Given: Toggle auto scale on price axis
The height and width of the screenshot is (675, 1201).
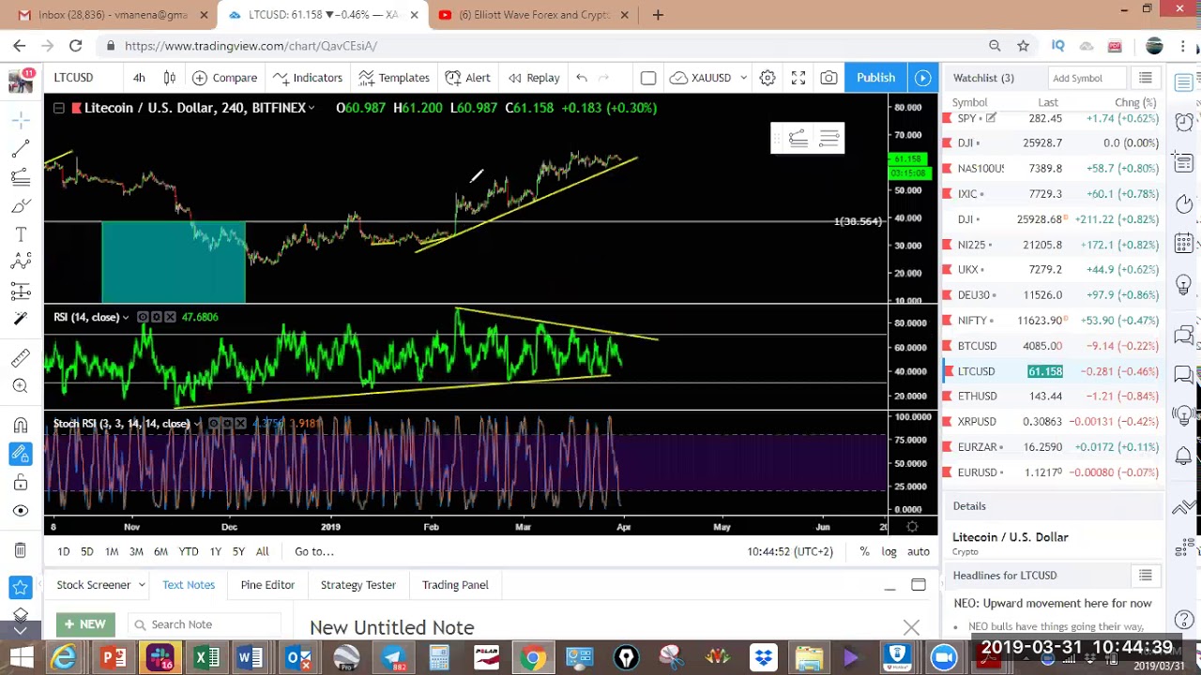Looking at the screenshot, I should [x=919, y=551].
